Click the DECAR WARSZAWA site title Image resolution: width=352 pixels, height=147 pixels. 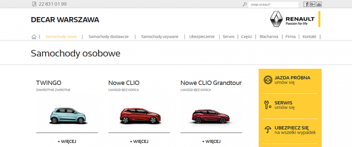(x=65, y=20)
